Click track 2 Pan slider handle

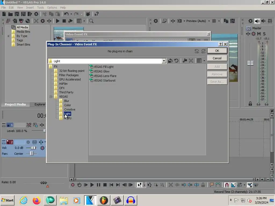(x=31, y=154)
